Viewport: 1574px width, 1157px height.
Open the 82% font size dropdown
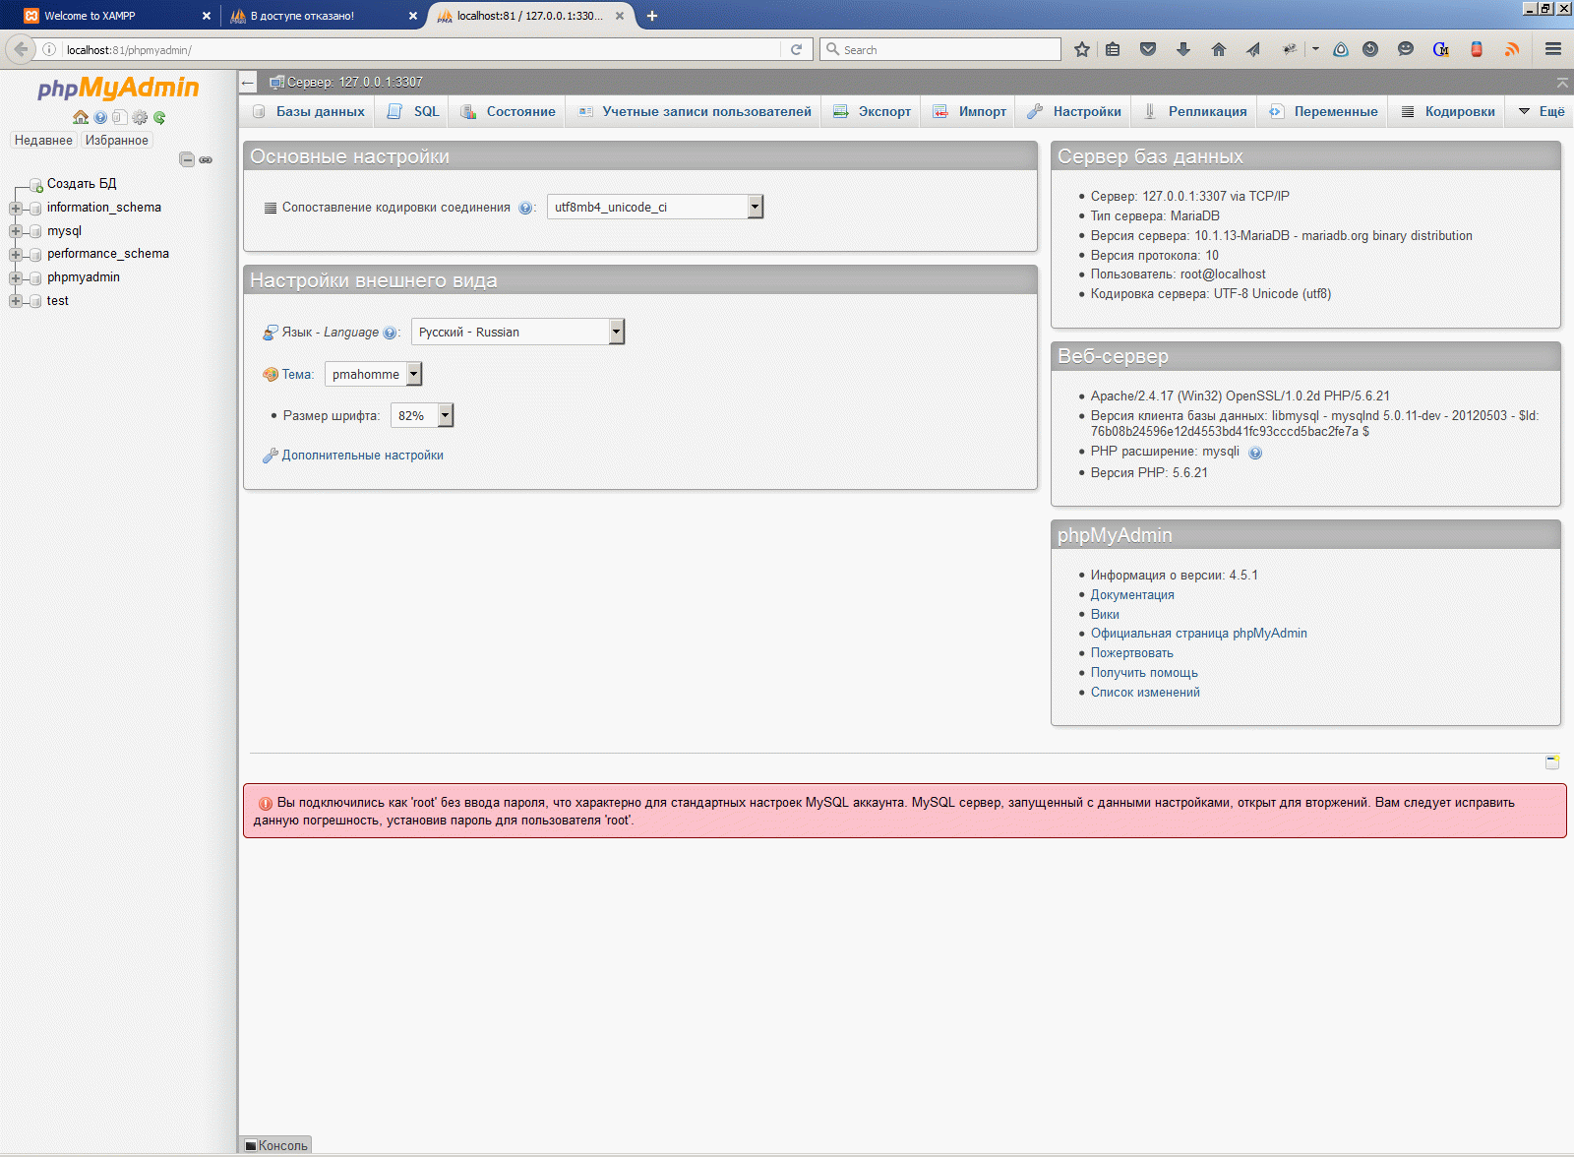[x=422, y=415]
